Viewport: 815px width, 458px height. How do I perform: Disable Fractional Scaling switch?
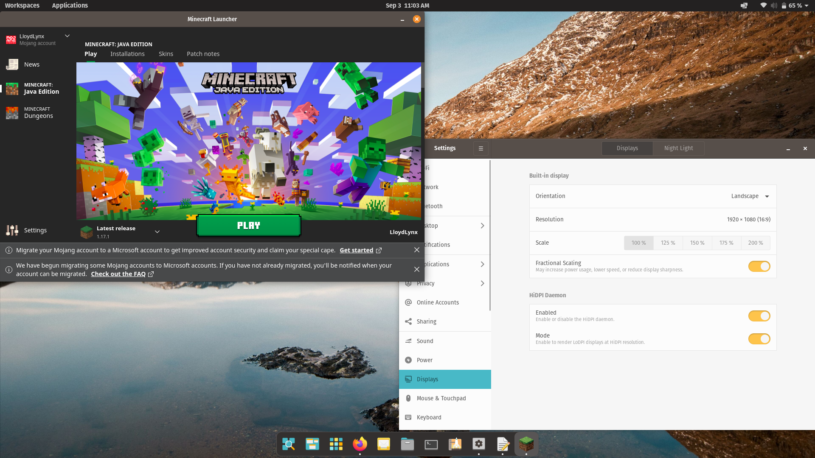click(759, 266)
